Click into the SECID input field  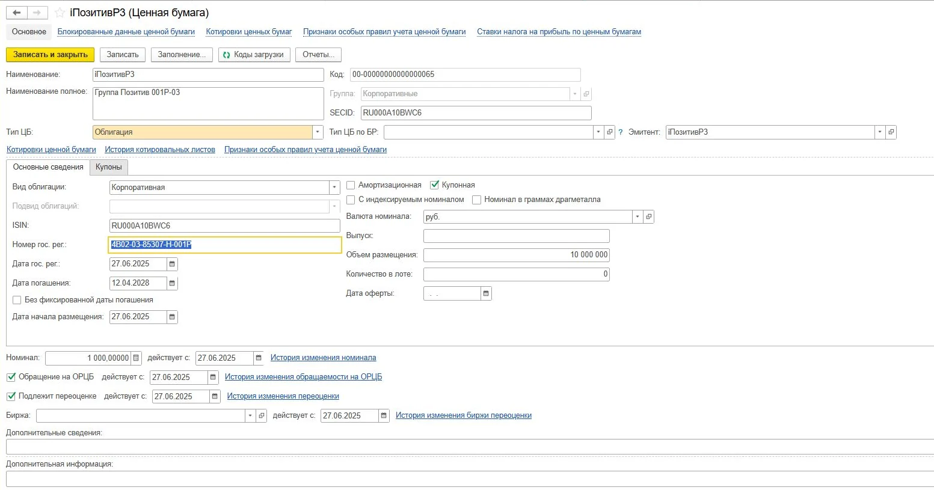(476, 113)
